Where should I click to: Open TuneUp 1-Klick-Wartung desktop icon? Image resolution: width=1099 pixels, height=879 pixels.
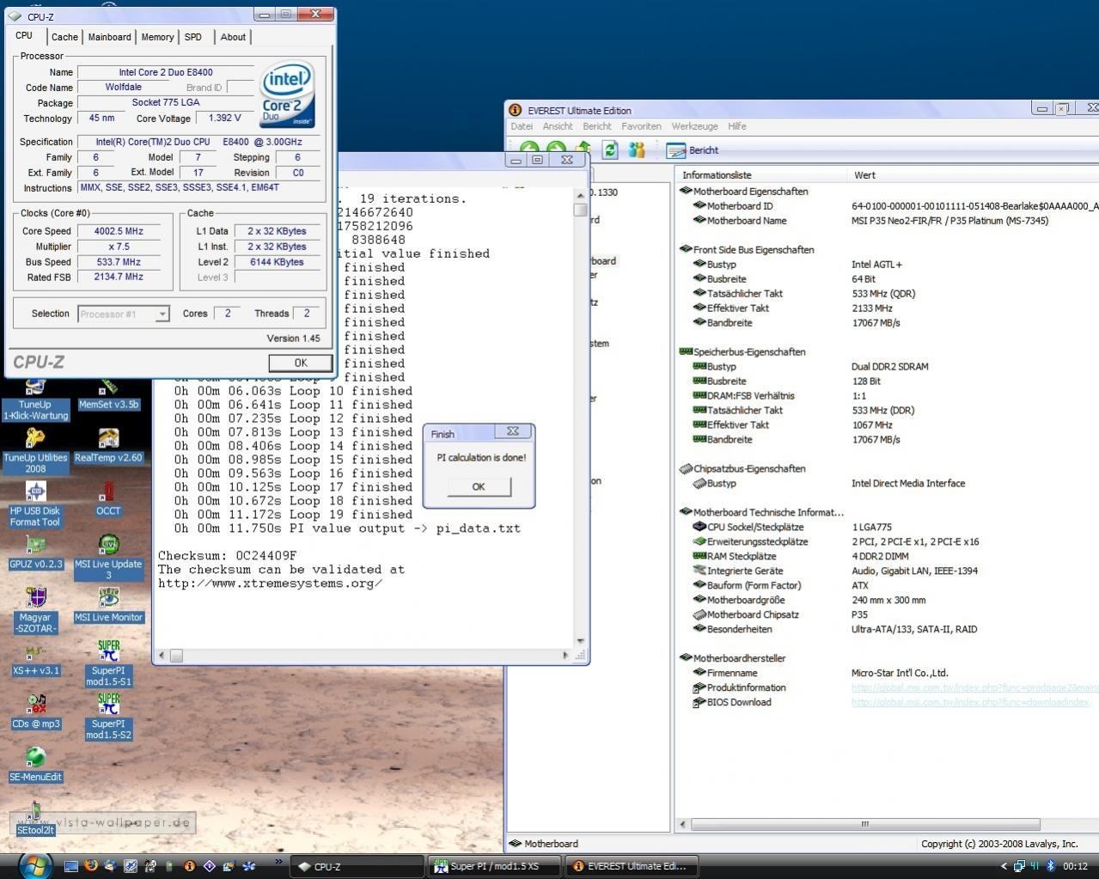click(x=35, y=400)
